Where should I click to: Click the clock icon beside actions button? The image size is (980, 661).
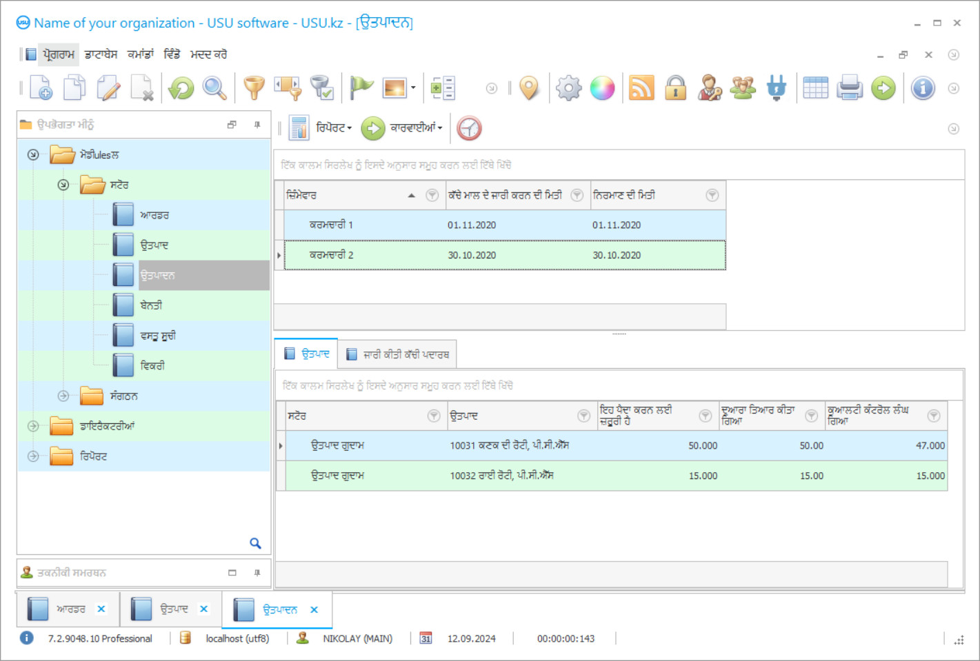pos(469,128)
